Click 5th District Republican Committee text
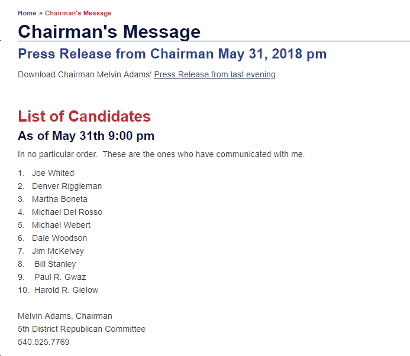The height and width of the screenshot is (356, 410). (x=82, y=329)
